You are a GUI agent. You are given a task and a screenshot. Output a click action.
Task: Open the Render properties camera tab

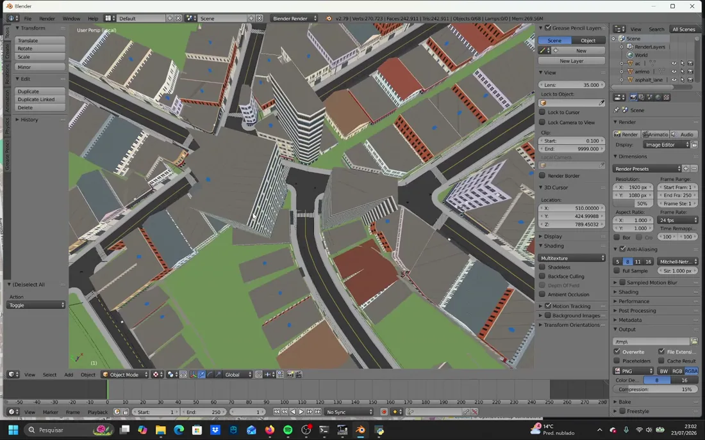[x=633, y=97]
